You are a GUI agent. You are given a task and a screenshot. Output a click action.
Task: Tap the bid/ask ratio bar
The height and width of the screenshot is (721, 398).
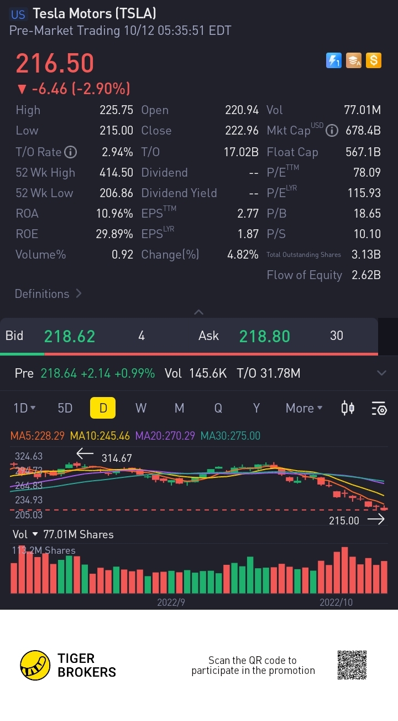189,353
